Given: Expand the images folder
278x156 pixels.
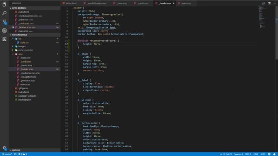Looking at the screenshot, I should (x=22, y=46).
